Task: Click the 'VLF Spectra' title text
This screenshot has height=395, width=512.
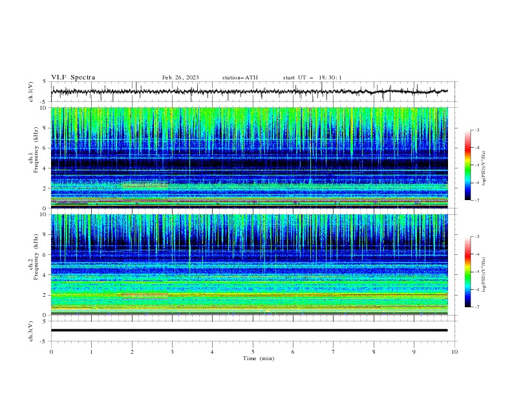Action: 73,77
